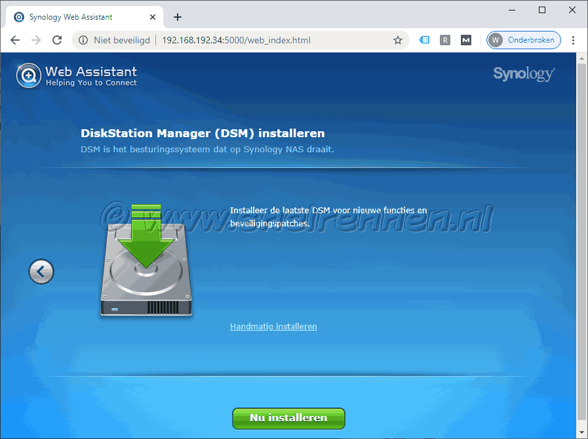Click the Nu installeren green button

pyautogui.click(x=288, y=418)
